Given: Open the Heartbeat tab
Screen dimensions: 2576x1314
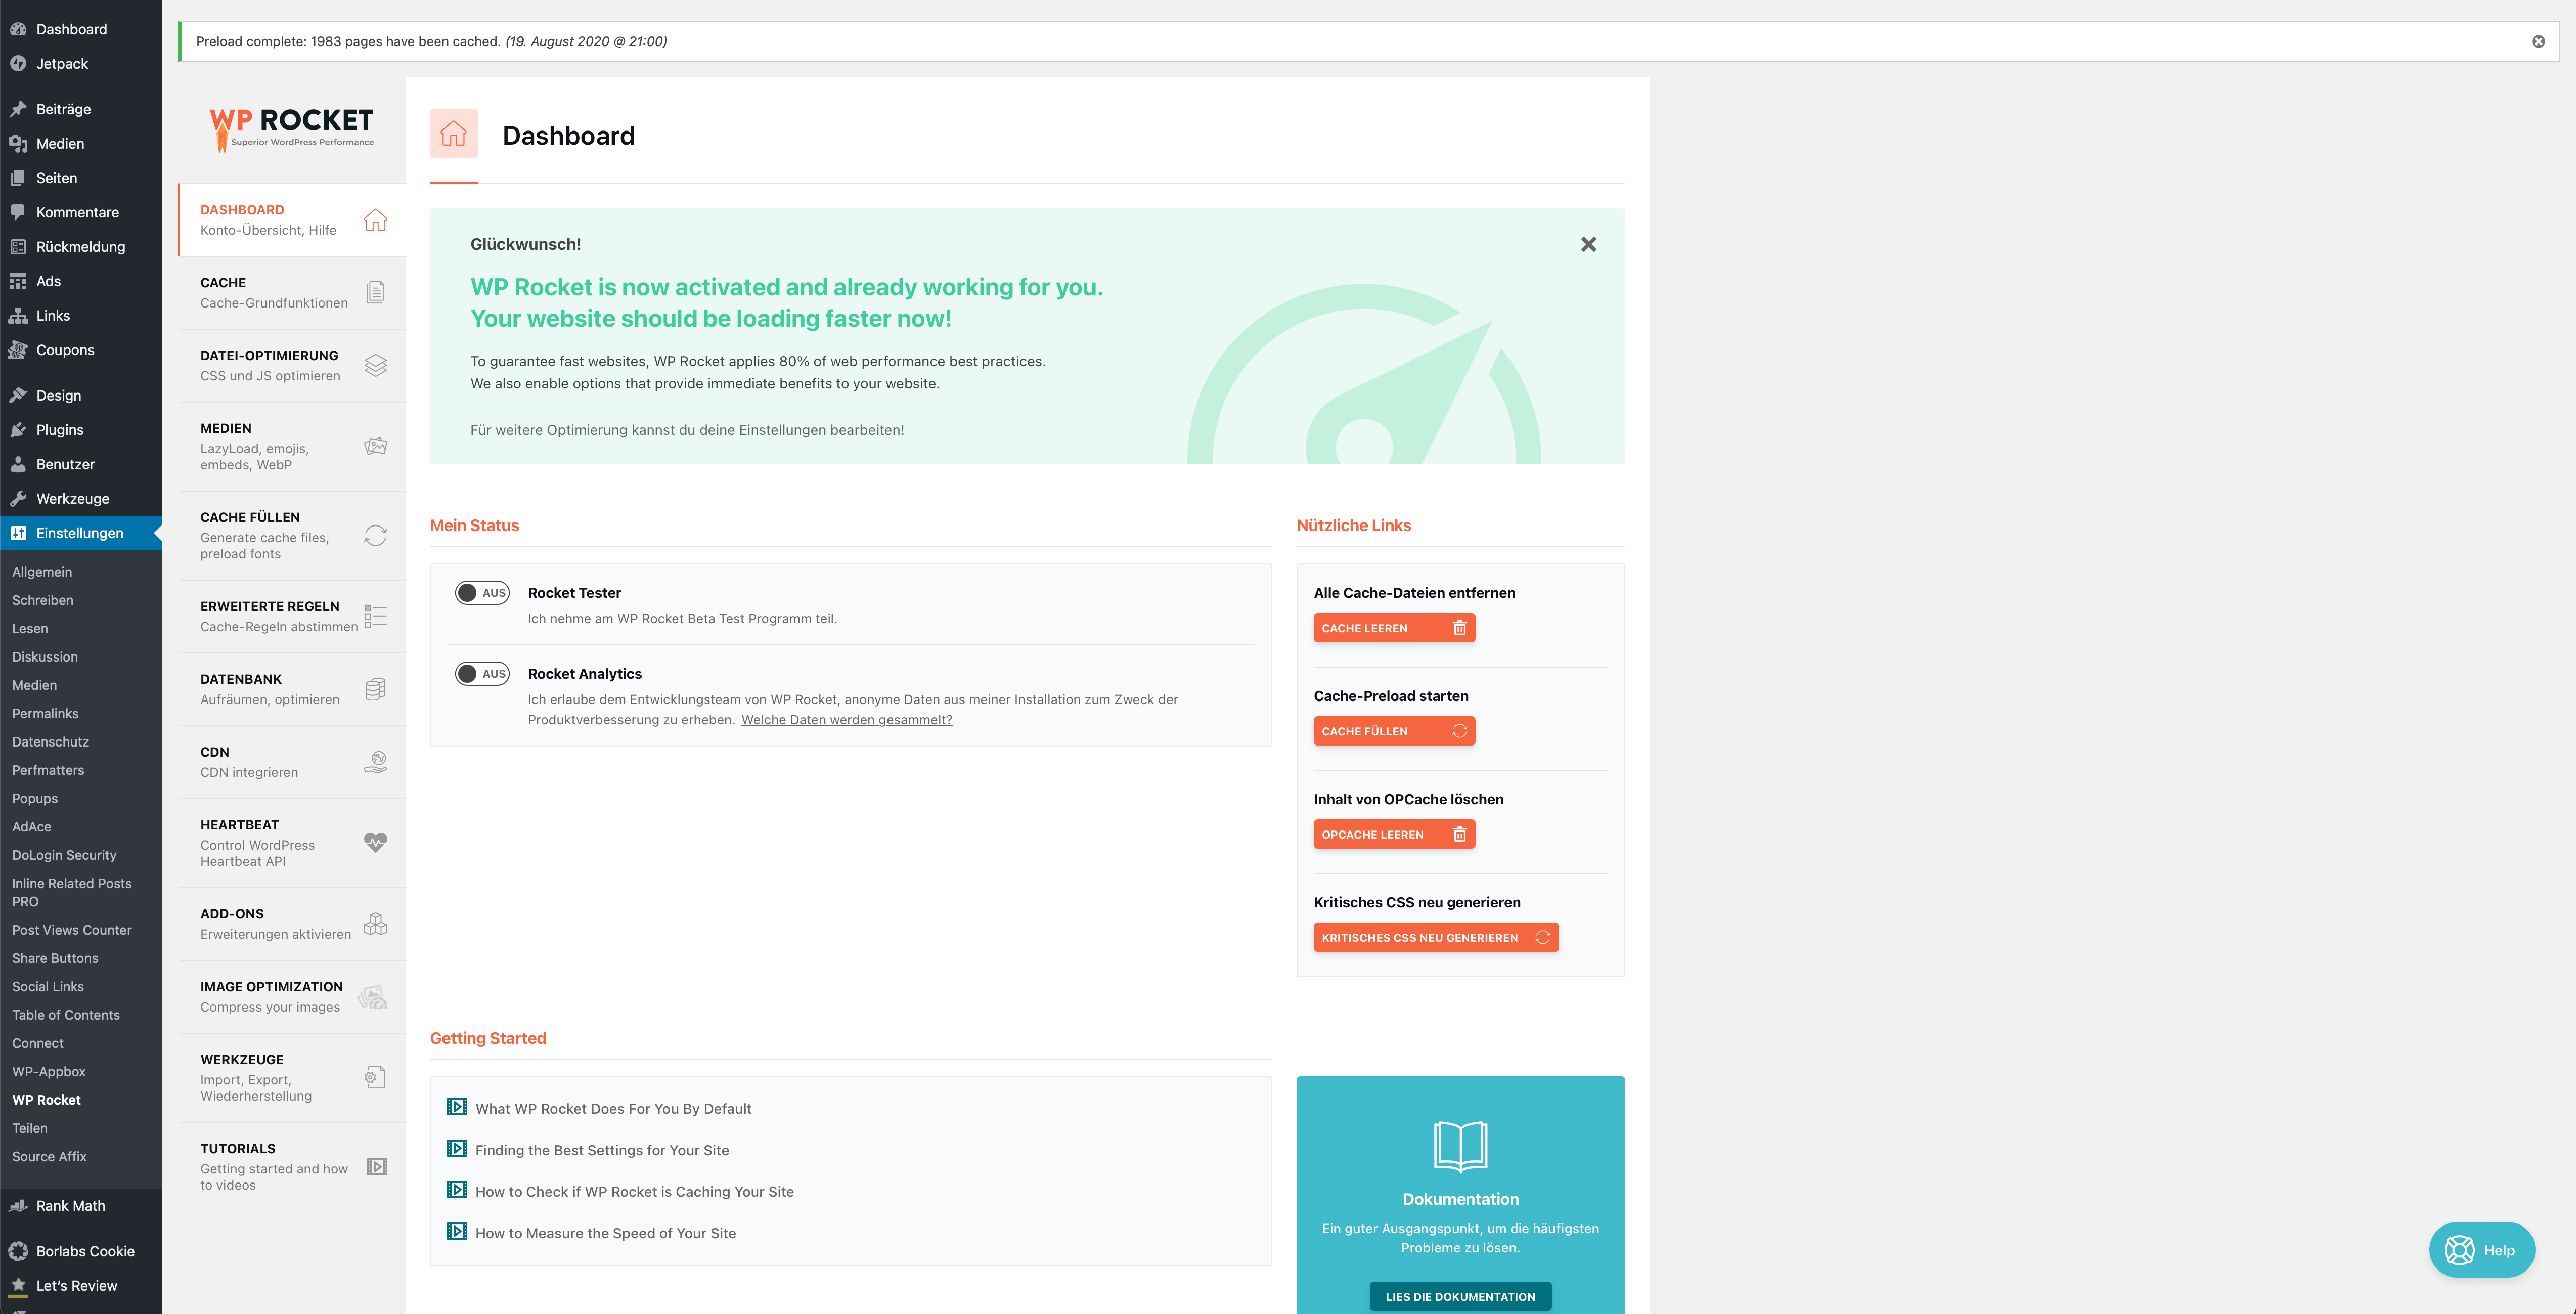Looking at the screenshot, I should click(292, 843).
